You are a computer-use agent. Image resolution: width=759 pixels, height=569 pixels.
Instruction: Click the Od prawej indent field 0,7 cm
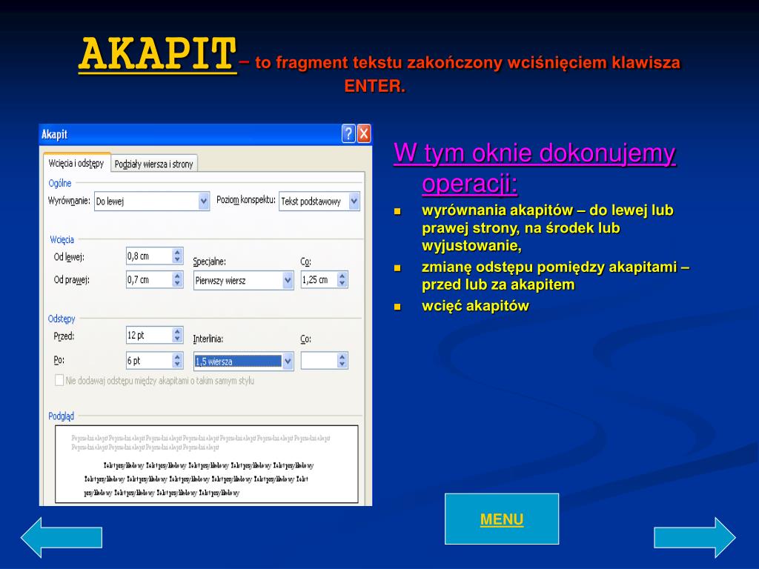pyautogui.click(x=149, y=279)
